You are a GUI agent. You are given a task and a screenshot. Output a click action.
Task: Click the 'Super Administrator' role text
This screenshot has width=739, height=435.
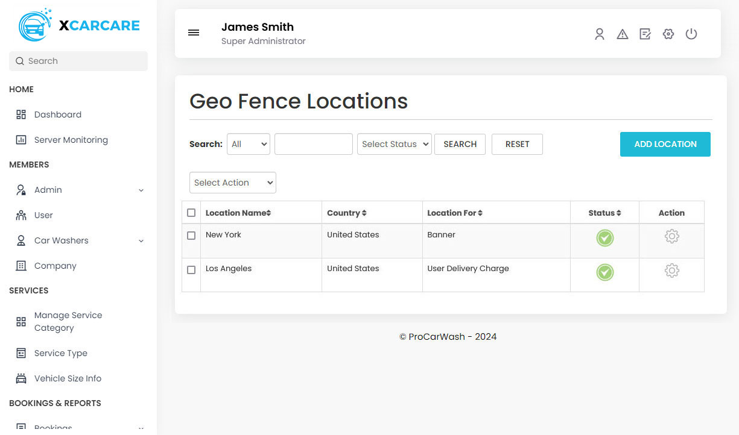point(264,41)
